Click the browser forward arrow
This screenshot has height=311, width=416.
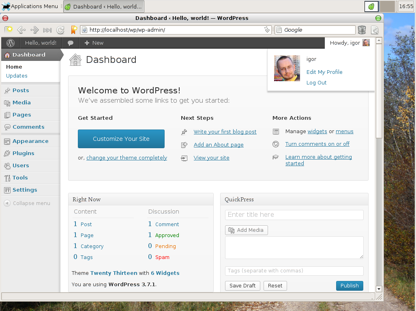click(34, 30)
